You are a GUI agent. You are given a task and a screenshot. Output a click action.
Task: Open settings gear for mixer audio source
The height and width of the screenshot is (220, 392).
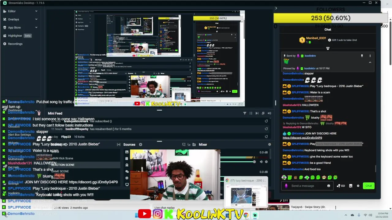pos(266,162)
